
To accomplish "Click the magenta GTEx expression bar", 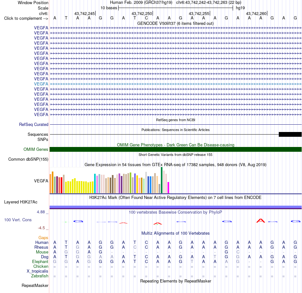I will [168, 187].
